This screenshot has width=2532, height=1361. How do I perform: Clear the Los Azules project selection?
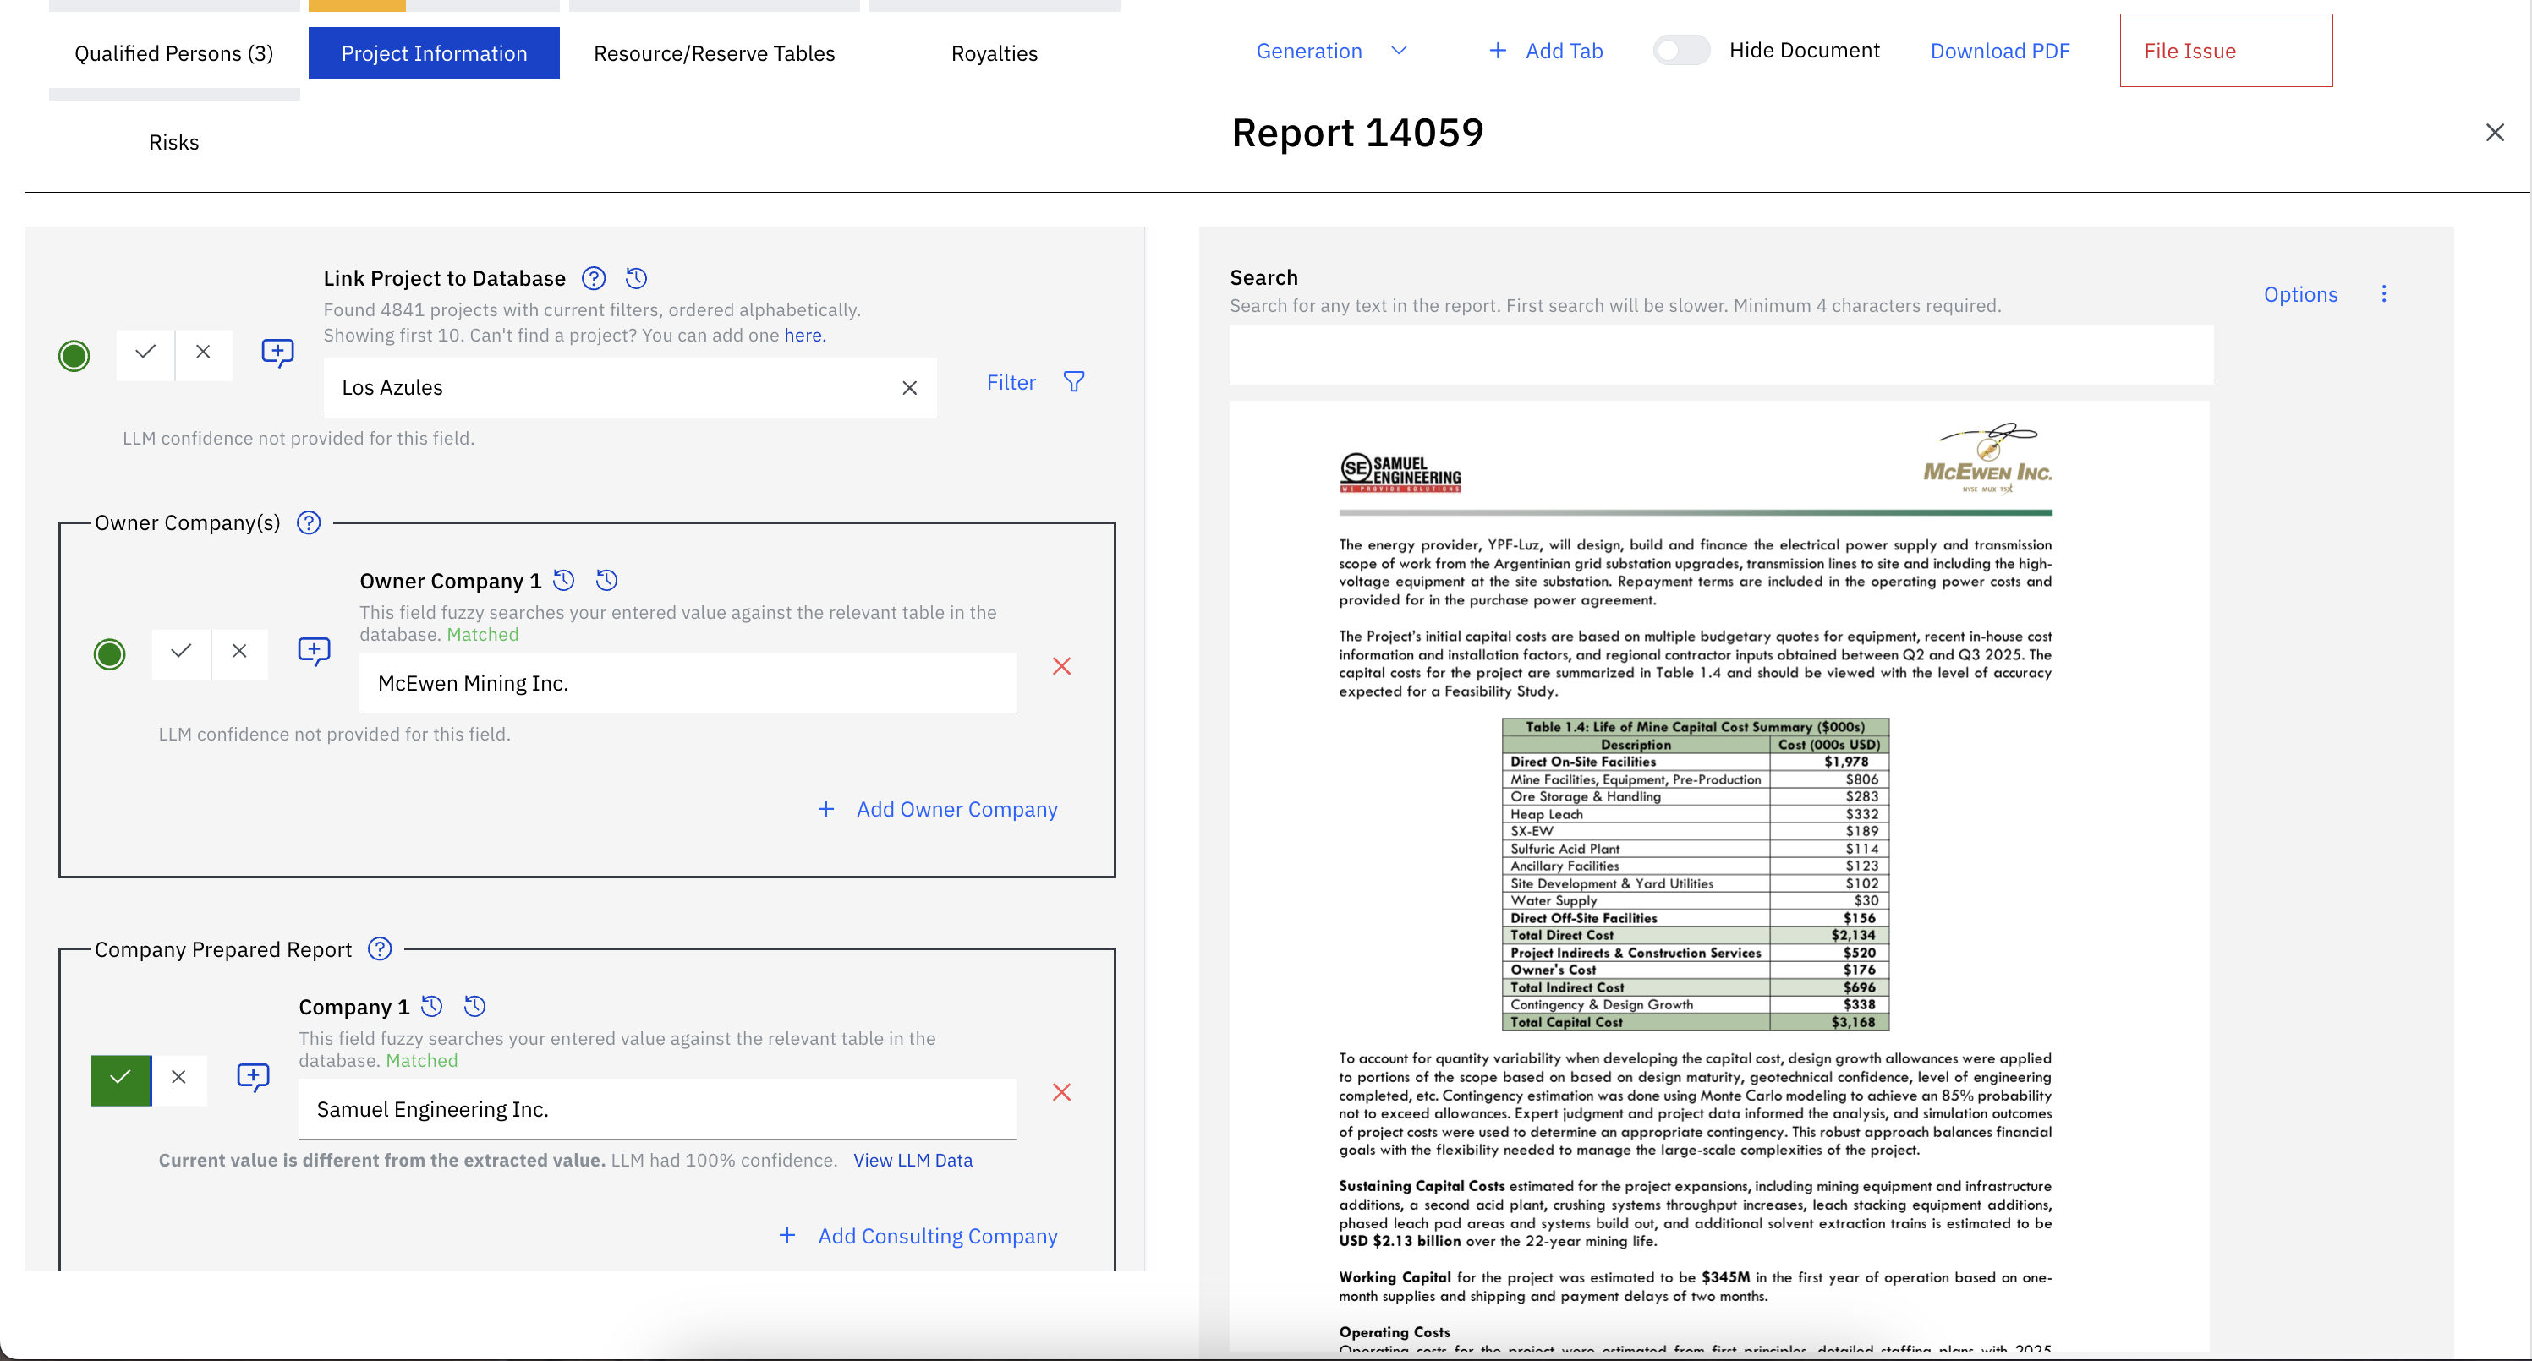pyautogui.click(x=909, y=388)
